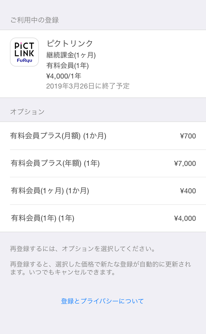Tap the ¥7,000 yearly plus price

pos(185,163)
